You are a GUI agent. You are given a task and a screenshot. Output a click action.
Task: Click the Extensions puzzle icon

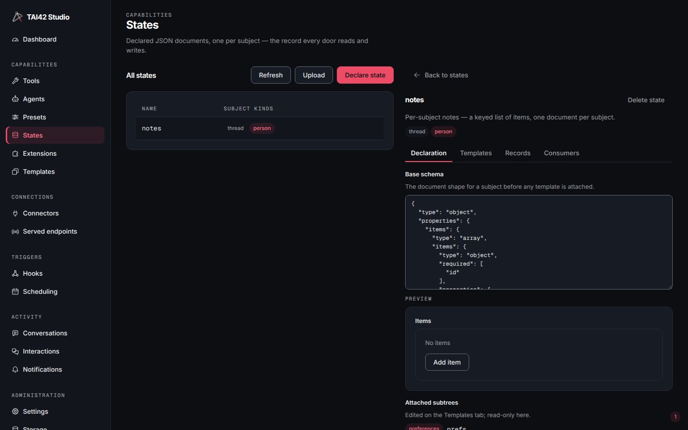[x=15, y=154]
